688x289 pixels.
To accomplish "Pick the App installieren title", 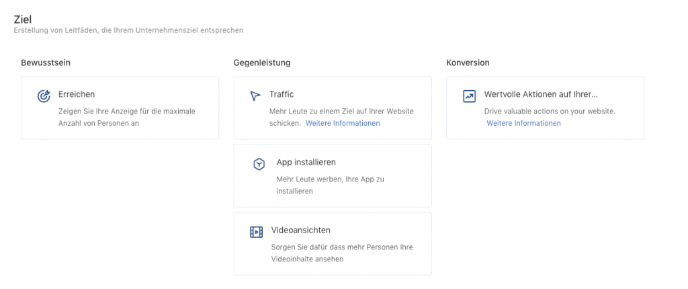I will coord(306,163).
